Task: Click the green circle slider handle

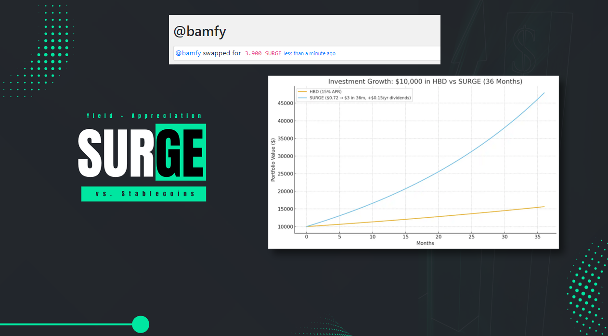Action: [x=141, y=324]
